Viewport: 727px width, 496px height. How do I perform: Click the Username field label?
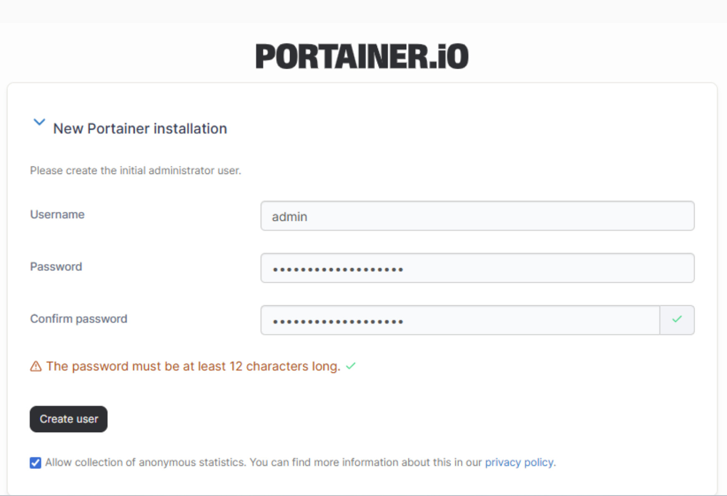(x=57, y=214)
